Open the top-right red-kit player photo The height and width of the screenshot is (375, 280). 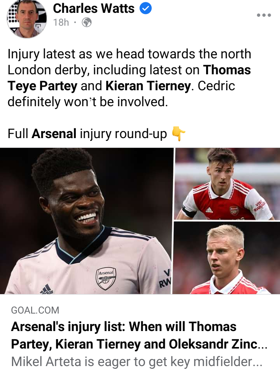point(227,184)
